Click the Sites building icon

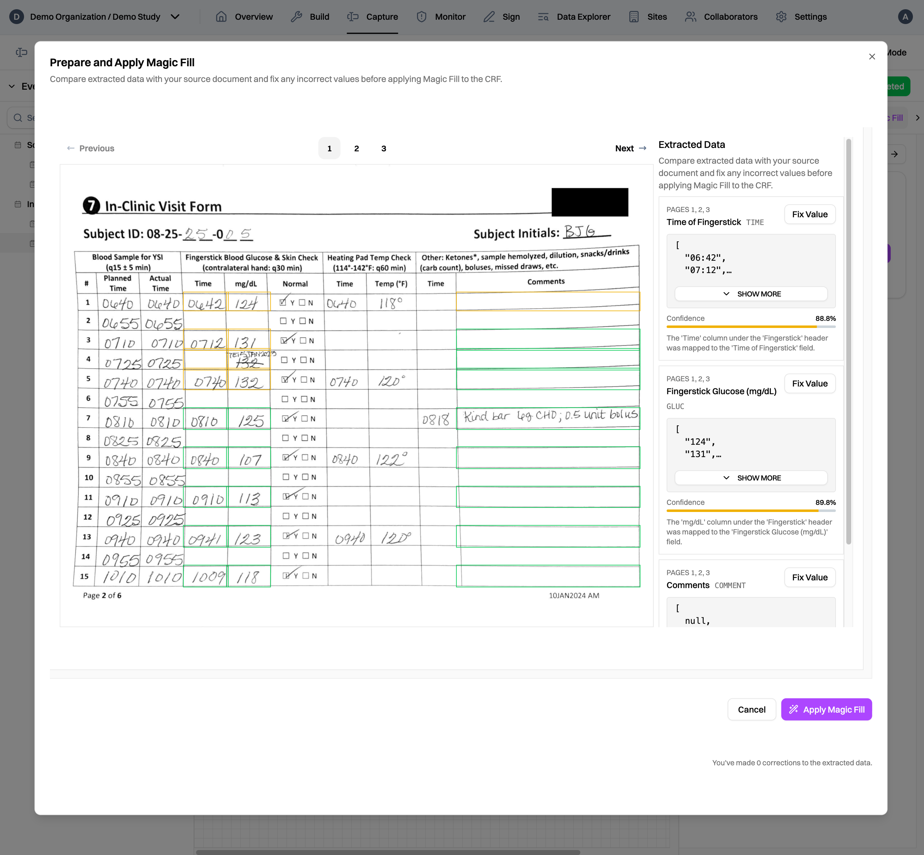633,17
